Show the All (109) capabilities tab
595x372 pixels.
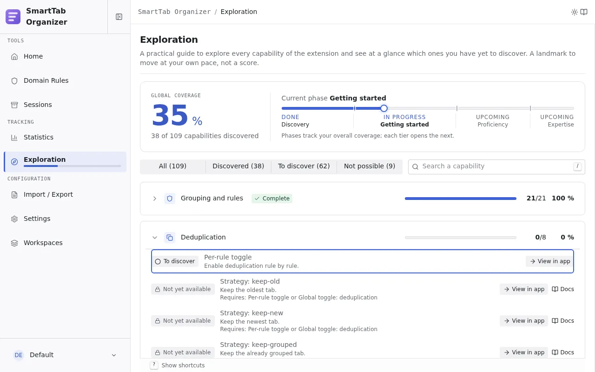click(x=172, y=166)
